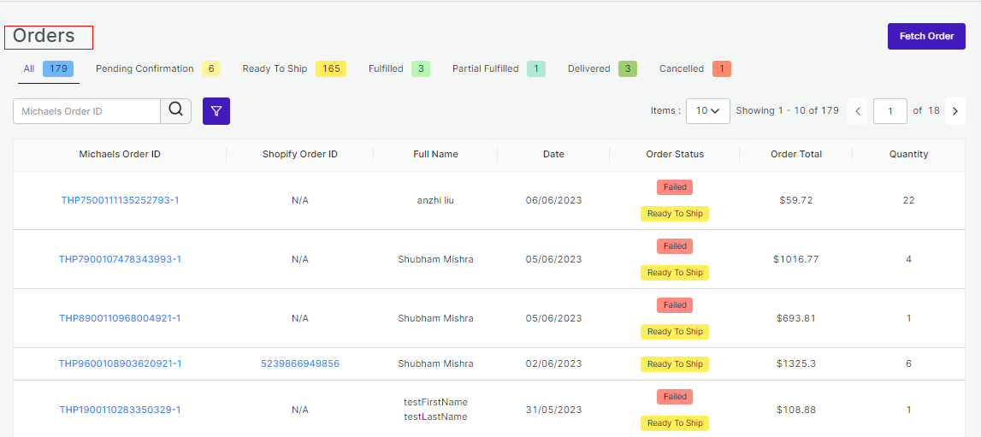Viewport: 981px width, 437px height.
Task: Open the Ready To Ship tab
Action: (x=293, y=69)
